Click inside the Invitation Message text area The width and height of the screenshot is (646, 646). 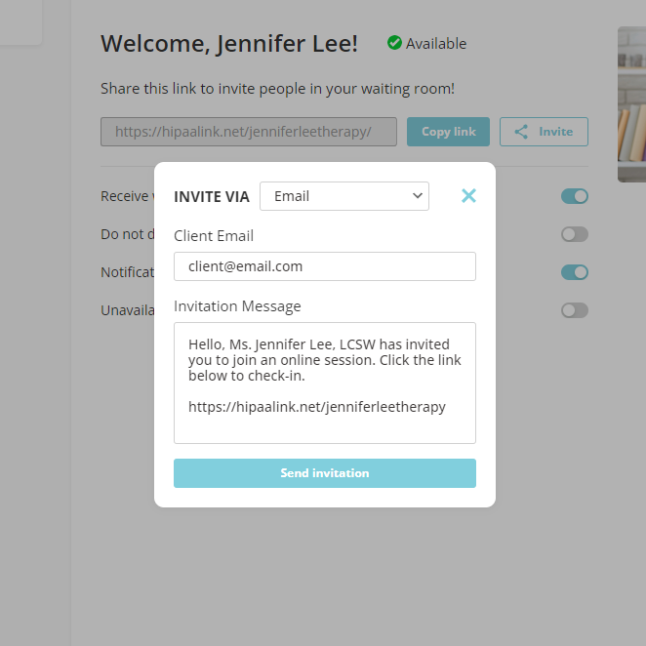coord(325,383)
